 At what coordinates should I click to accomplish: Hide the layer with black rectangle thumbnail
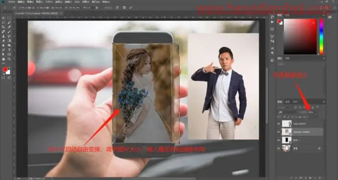(x=279, y=140)
